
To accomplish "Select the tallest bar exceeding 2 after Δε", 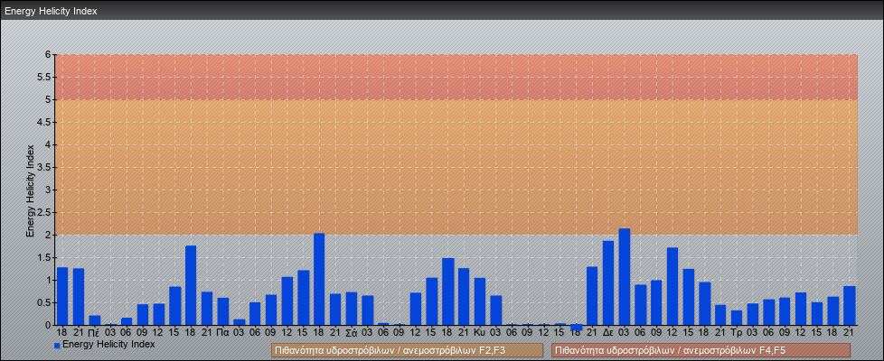I will [625, 277].
